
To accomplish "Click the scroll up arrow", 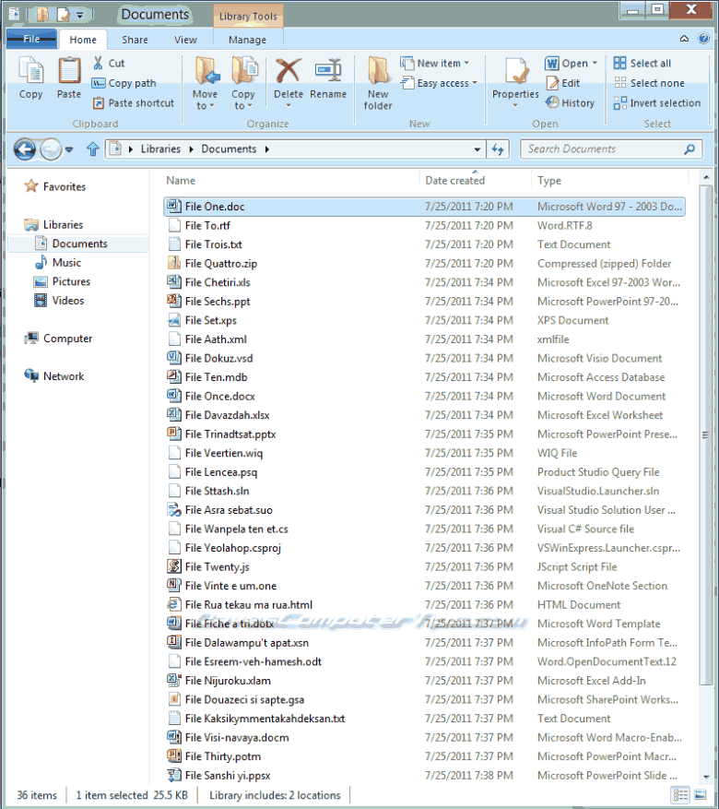I will [x=705, y=177].
